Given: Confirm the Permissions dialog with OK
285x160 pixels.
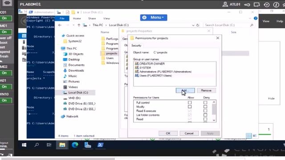Looking at the screenshot, I should (x=168, y=133).
